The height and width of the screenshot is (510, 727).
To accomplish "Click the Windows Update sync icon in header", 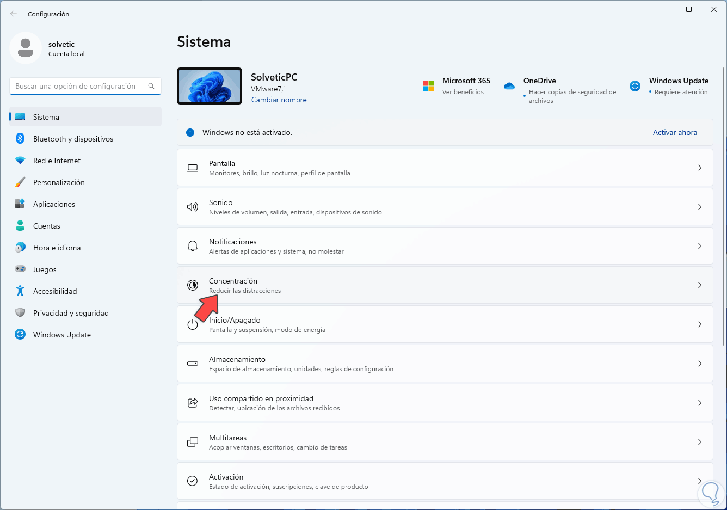I will (x=635, y=86).
